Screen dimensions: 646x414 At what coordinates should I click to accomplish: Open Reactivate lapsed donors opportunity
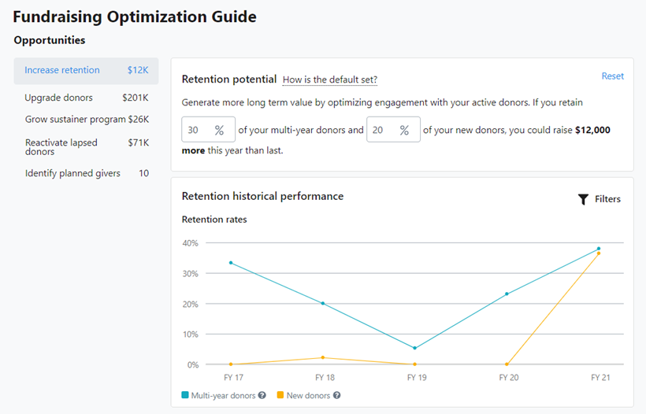point(86,147)
